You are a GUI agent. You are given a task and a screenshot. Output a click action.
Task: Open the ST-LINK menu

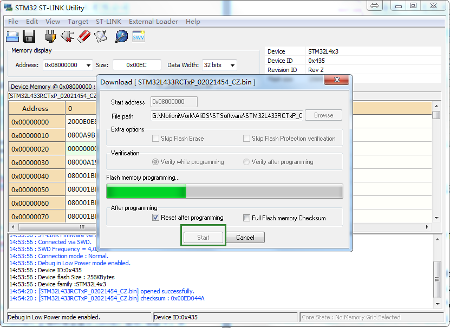(108, 22)
